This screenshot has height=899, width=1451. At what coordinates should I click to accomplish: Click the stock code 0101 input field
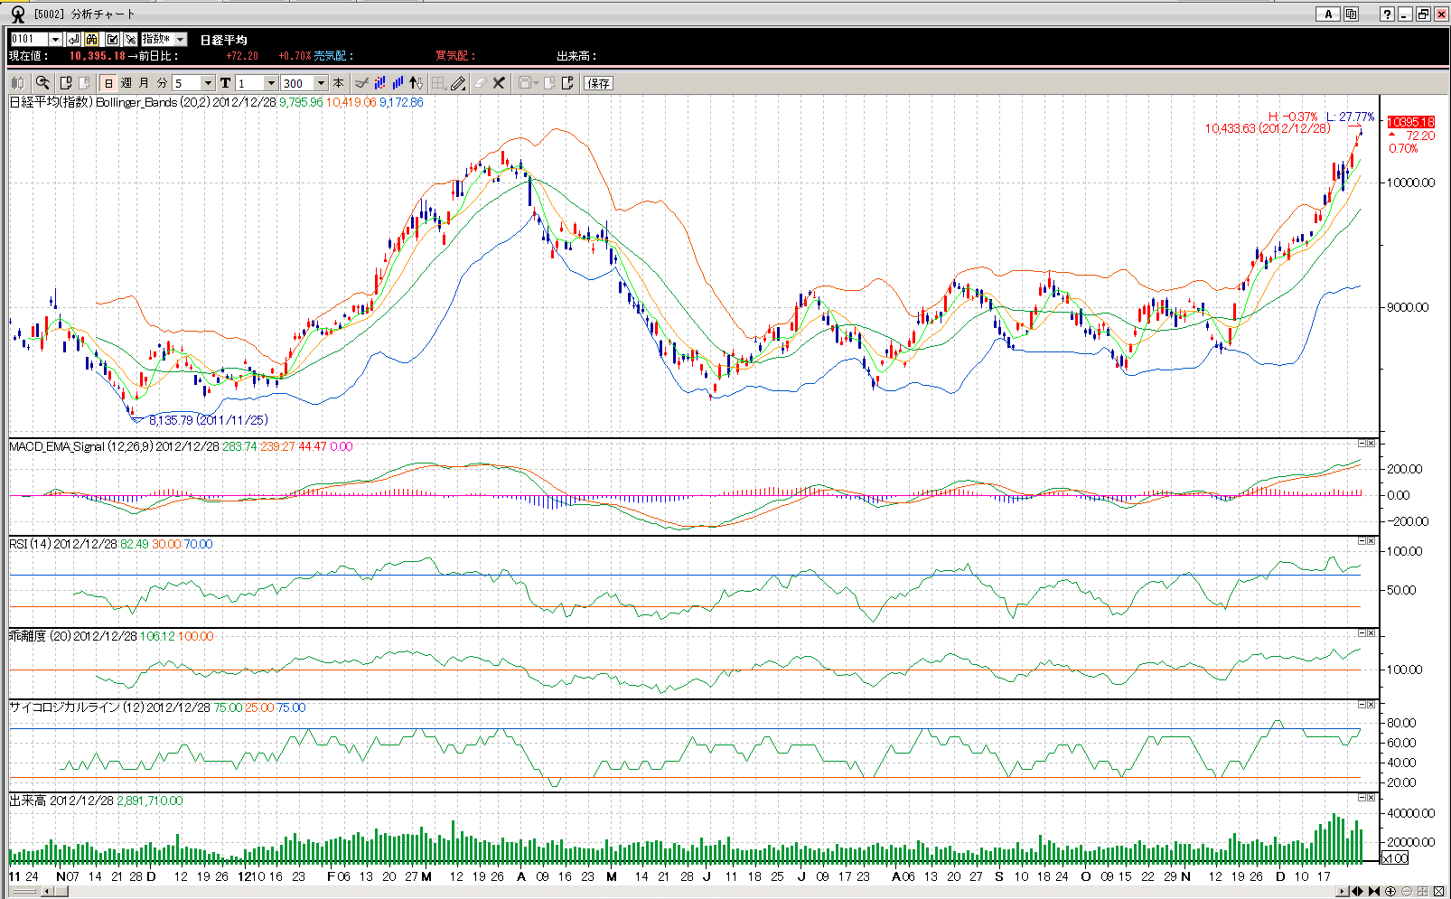click(x=28, y=40)
